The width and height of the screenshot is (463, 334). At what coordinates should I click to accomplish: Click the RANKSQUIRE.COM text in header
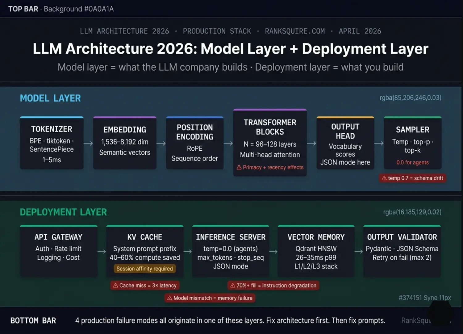[295, 31]
